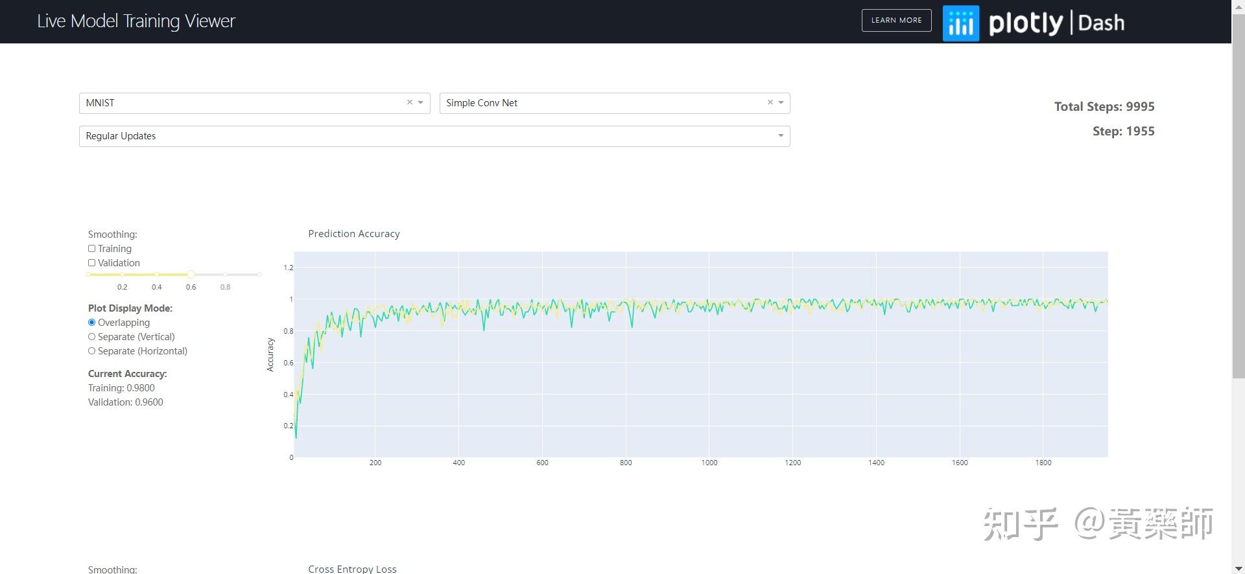The width and height of the screenshot is (1245, 574).
Task: Clear the MNIST dataset selection
Action: [x=410, y=102]
